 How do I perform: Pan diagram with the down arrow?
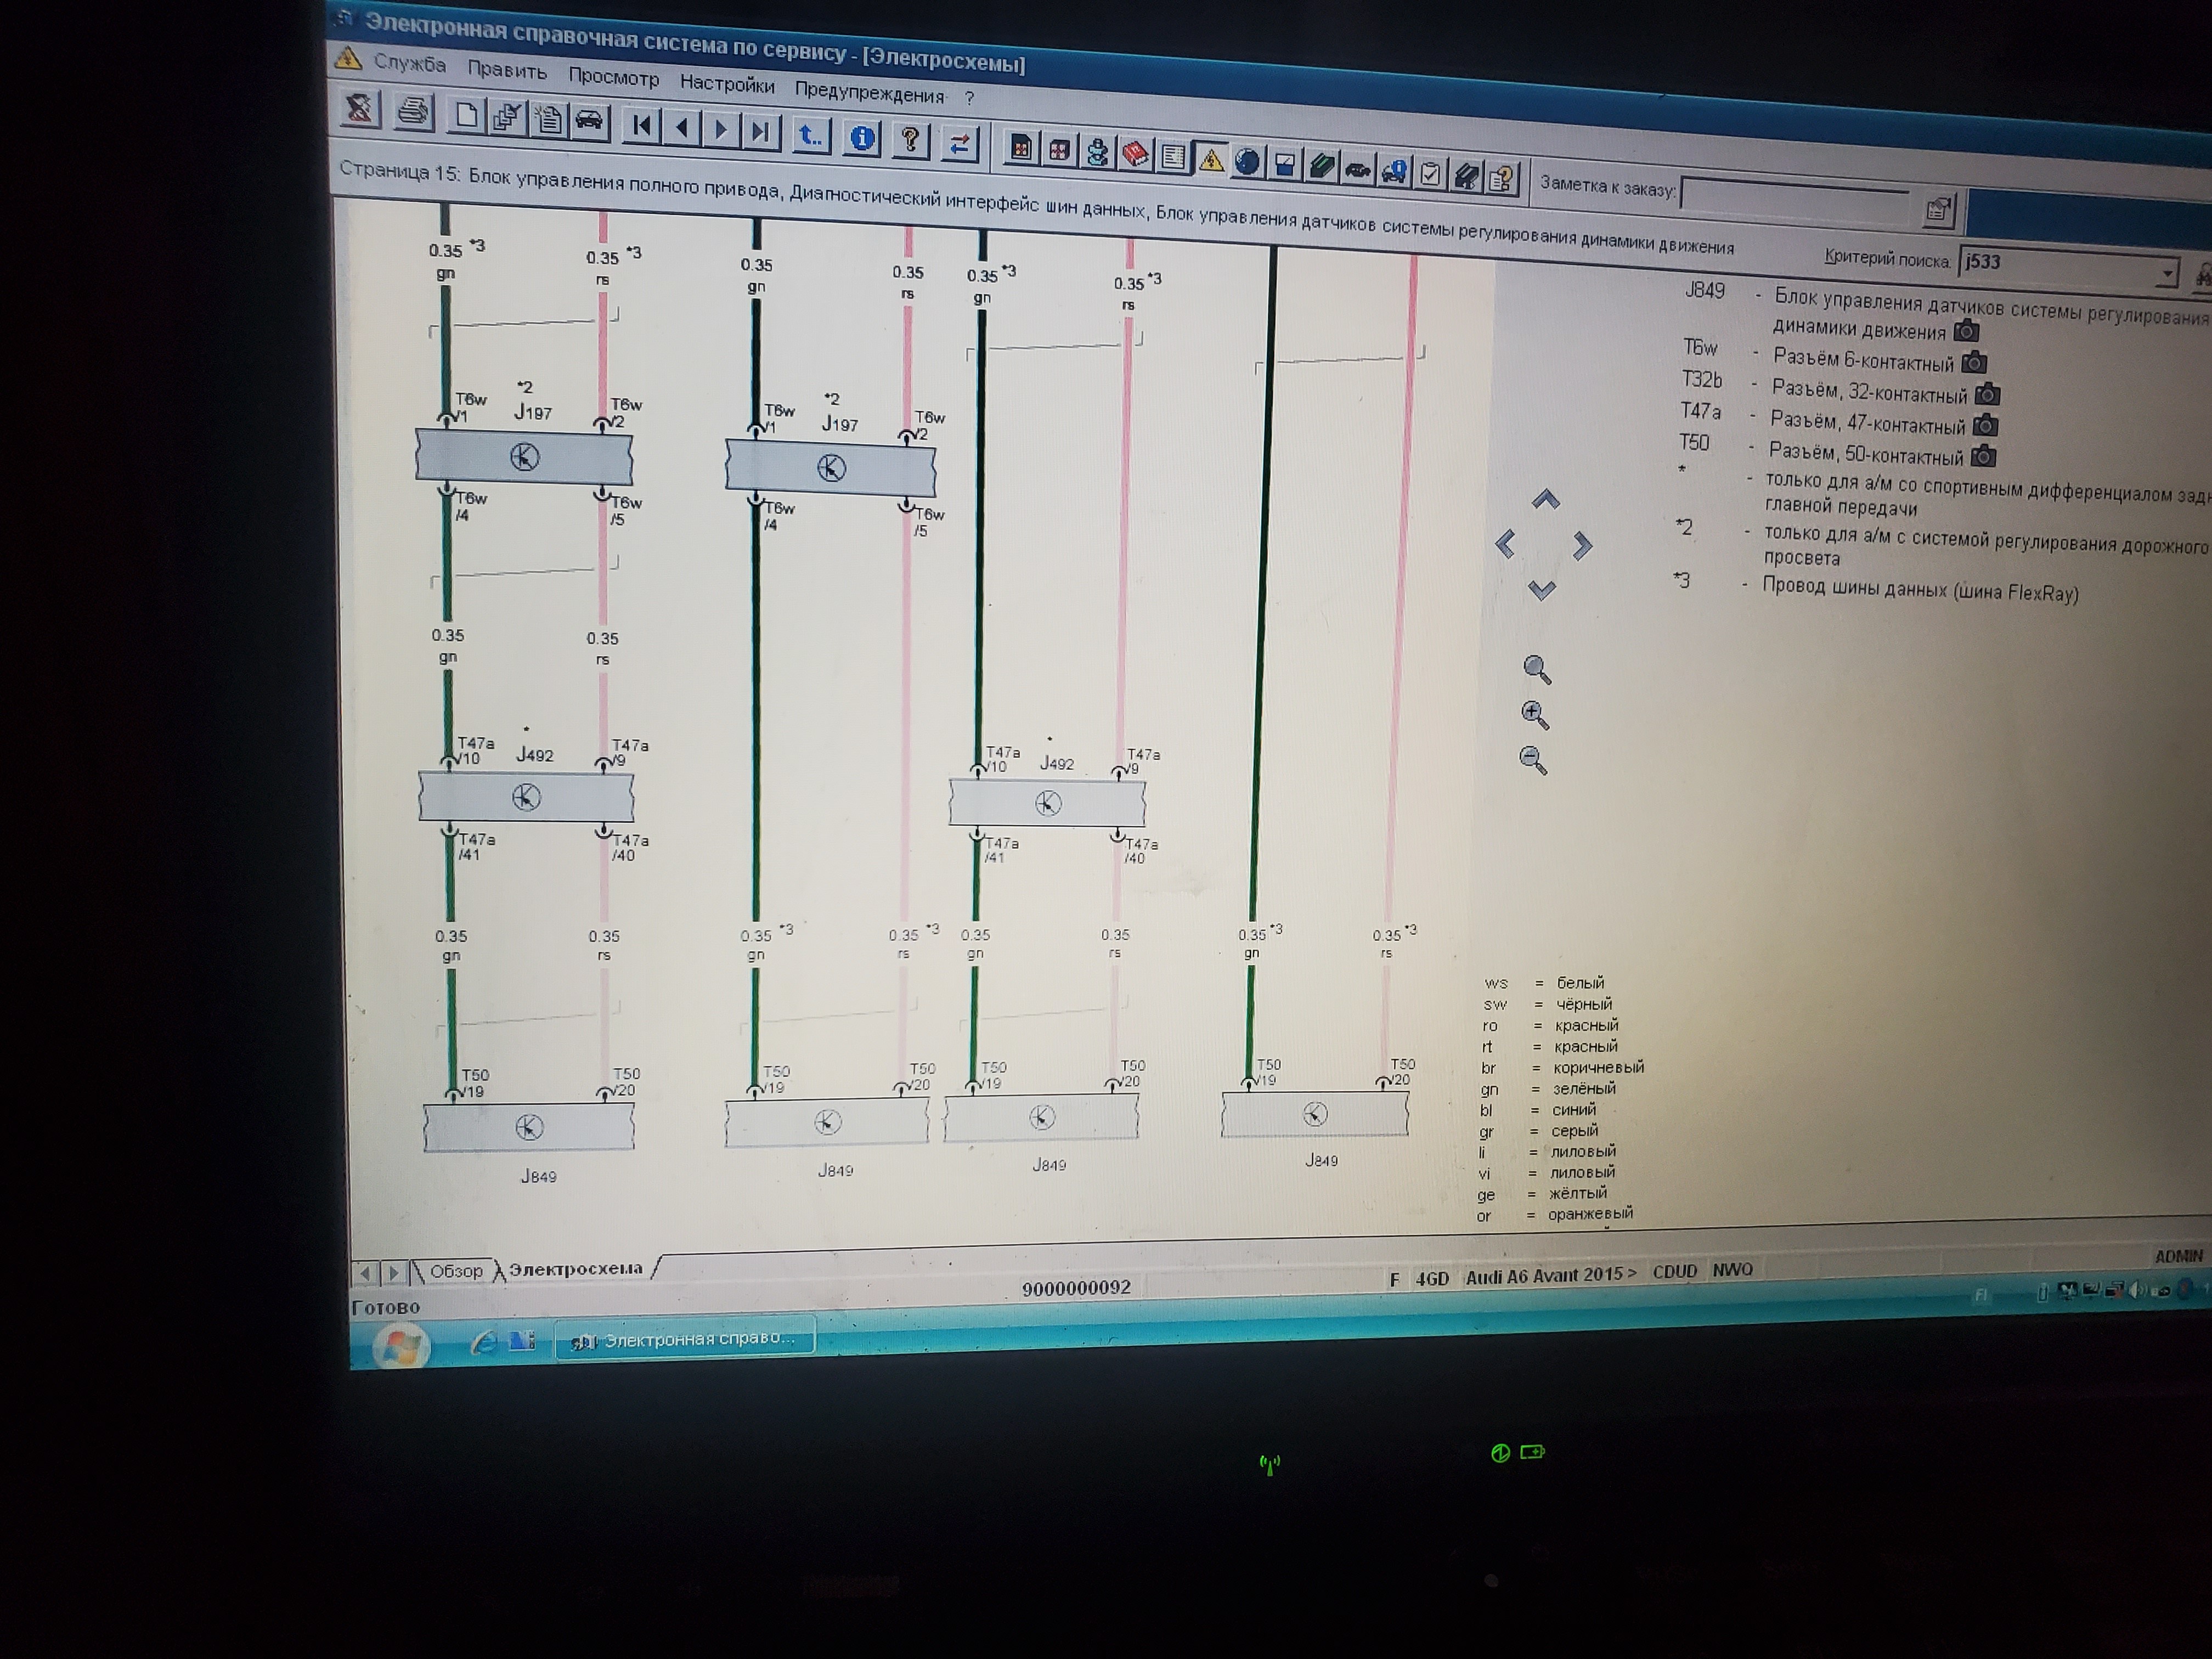[x=1541, y=590]
